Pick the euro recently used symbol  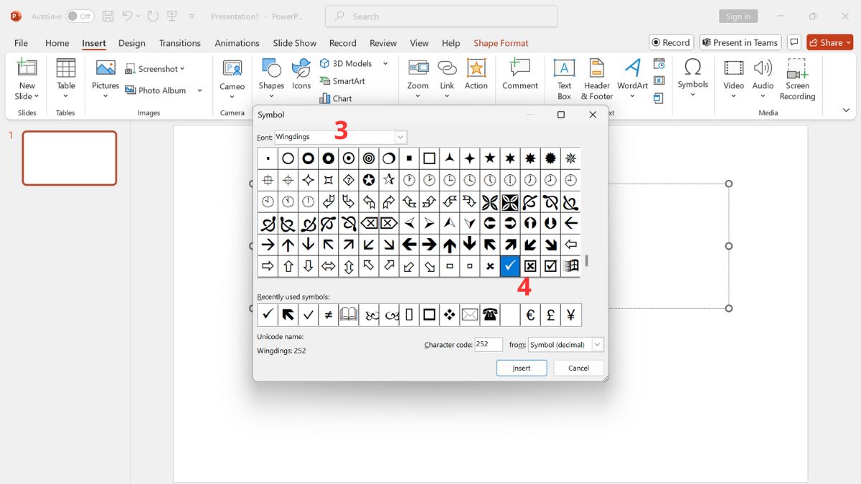coord(531,315)
